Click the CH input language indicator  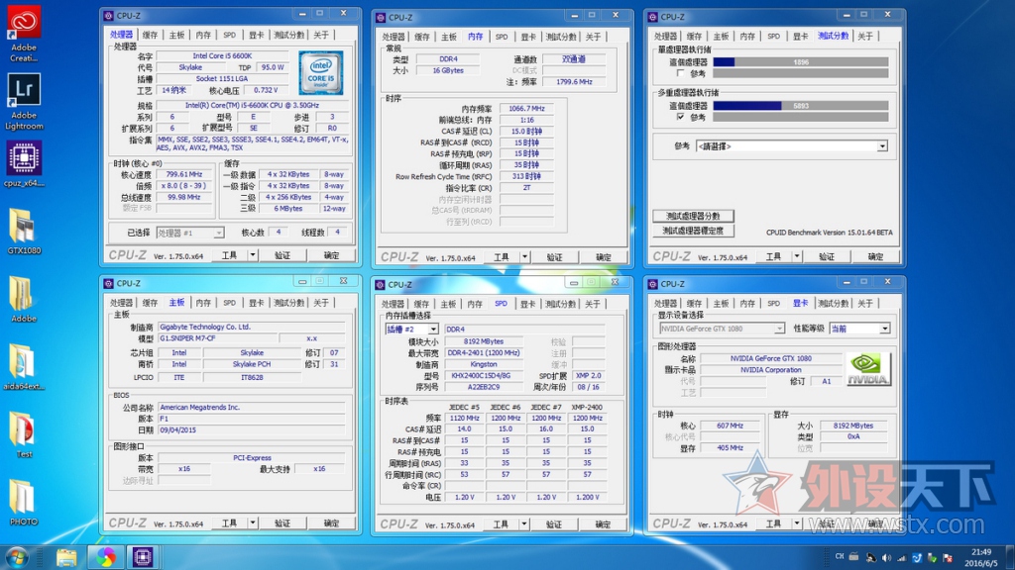[839, 556]
